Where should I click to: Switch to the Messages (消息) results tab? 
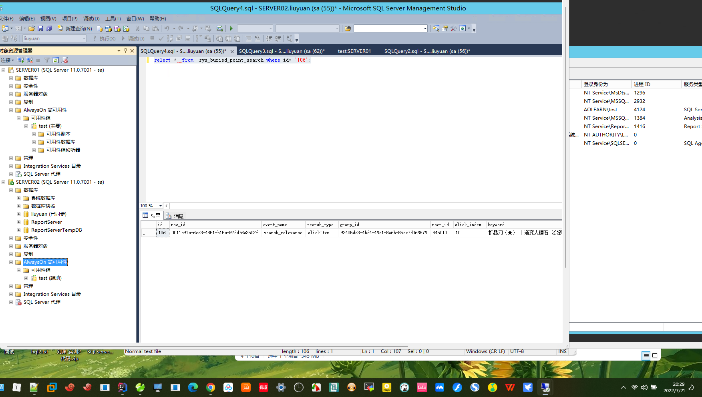[x=175, y=216]
